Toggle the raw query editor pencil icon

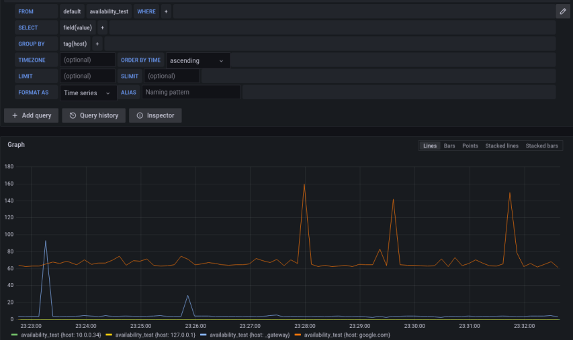tap(563, 11)
